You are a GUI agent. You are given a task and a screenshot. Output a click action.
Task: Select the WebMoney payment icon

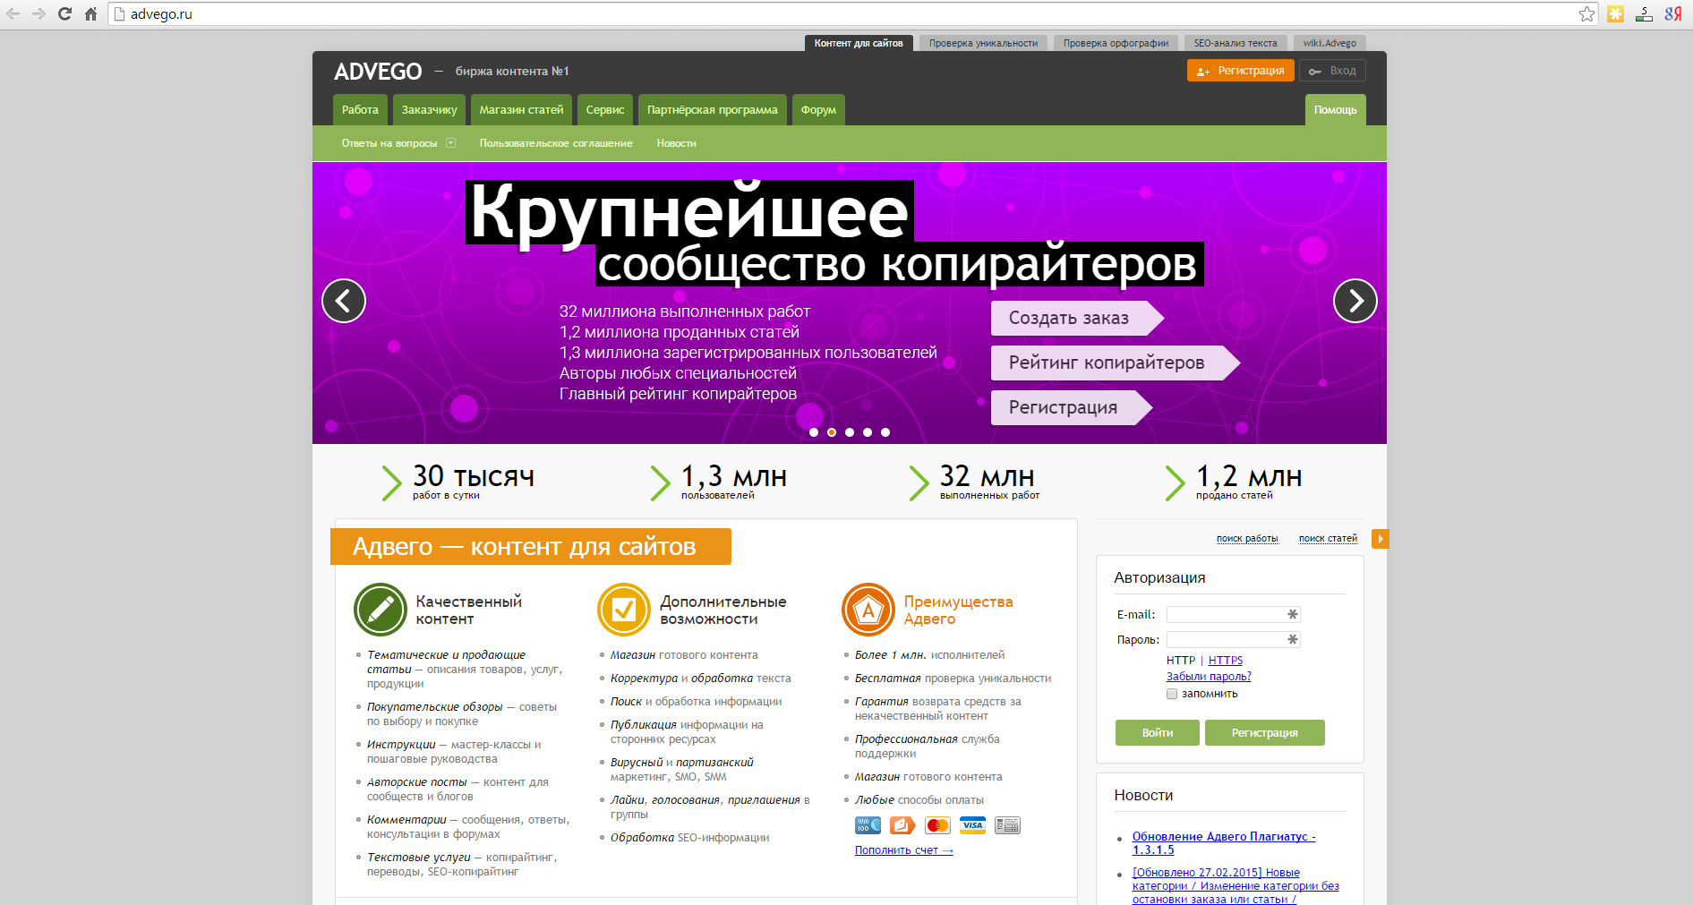click(x=868, y=825)
